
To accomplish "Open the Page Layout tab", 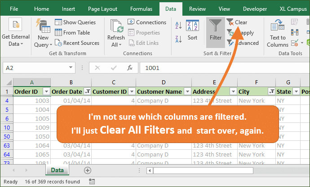I will click(x=102, y=9).
